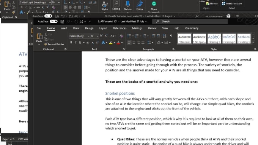The image size is (258, 145).
Task: Toggle Subscript in the ATV snorkel window
Action: tap(93, 43)
